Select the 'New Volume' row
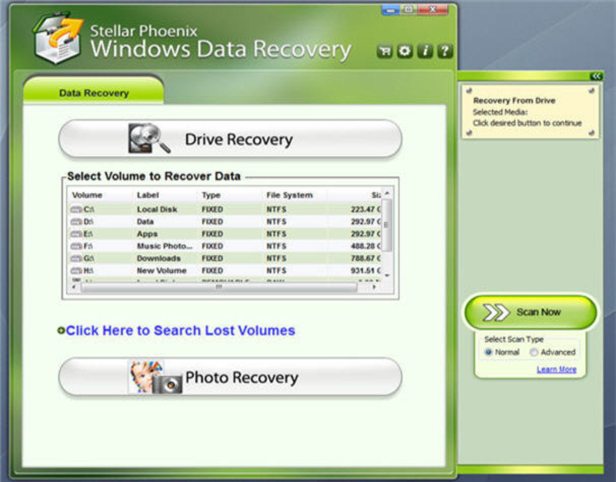This screenshot has width=616, height=482. (x=225, y=271)
